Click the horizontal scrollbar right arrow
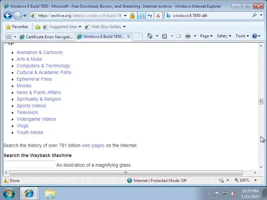 click(255, 173)
